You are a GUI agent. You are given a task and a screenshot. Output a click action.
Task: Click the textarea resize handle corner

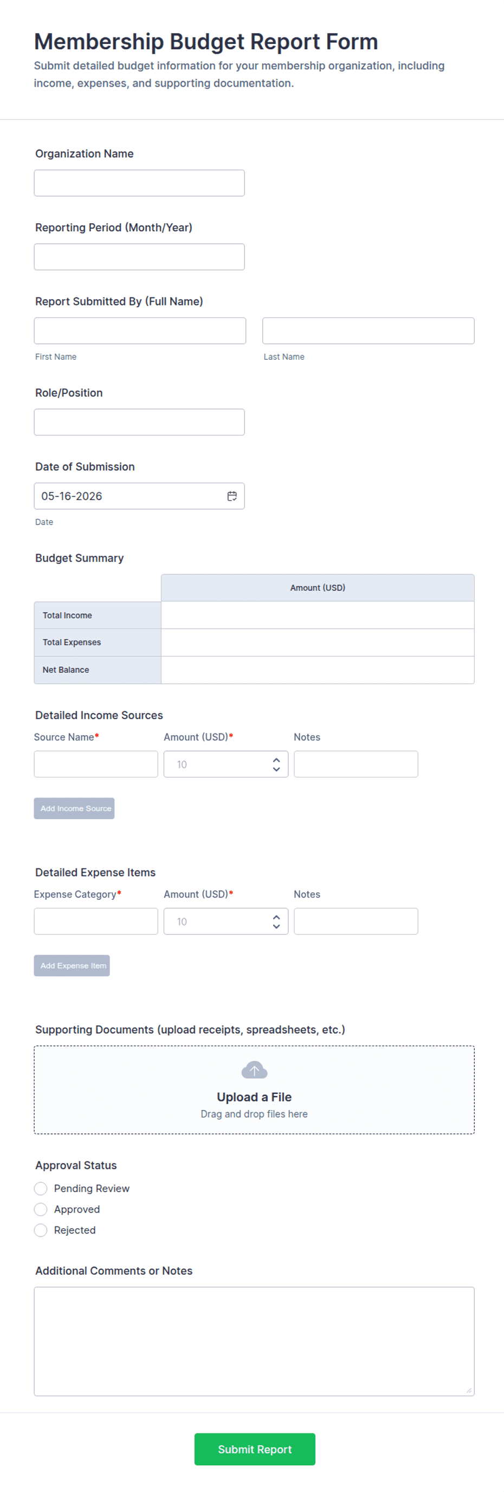pyautogui.click(x=469, y=1391)
